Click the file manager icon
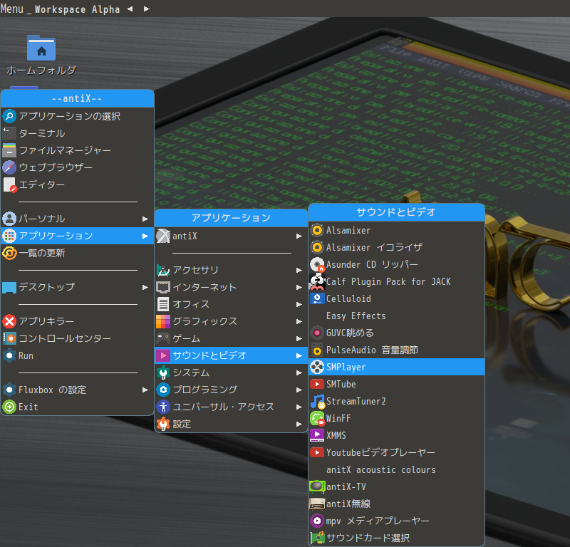570x547 pixels. click(x=9, y=150)
